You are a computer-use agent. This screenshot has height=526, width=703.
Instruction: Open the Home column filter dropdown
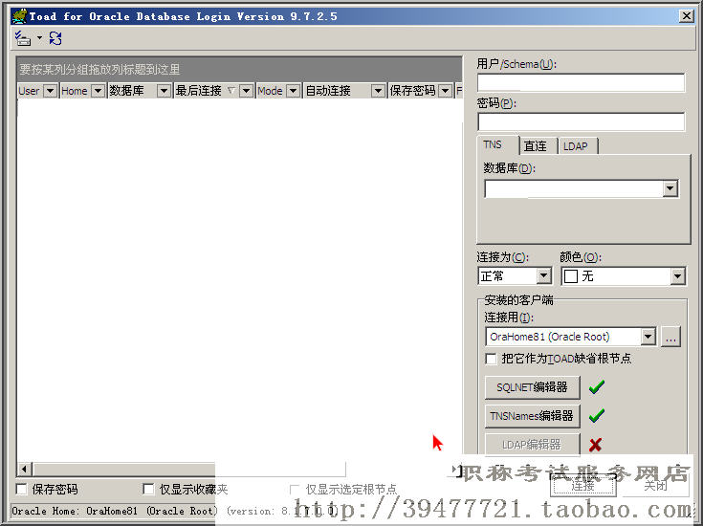(98, 91)
